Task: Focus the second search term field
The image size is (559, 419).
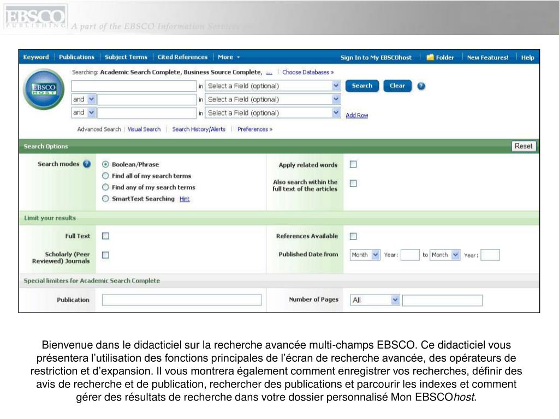Action: click(x=147, y=99)
